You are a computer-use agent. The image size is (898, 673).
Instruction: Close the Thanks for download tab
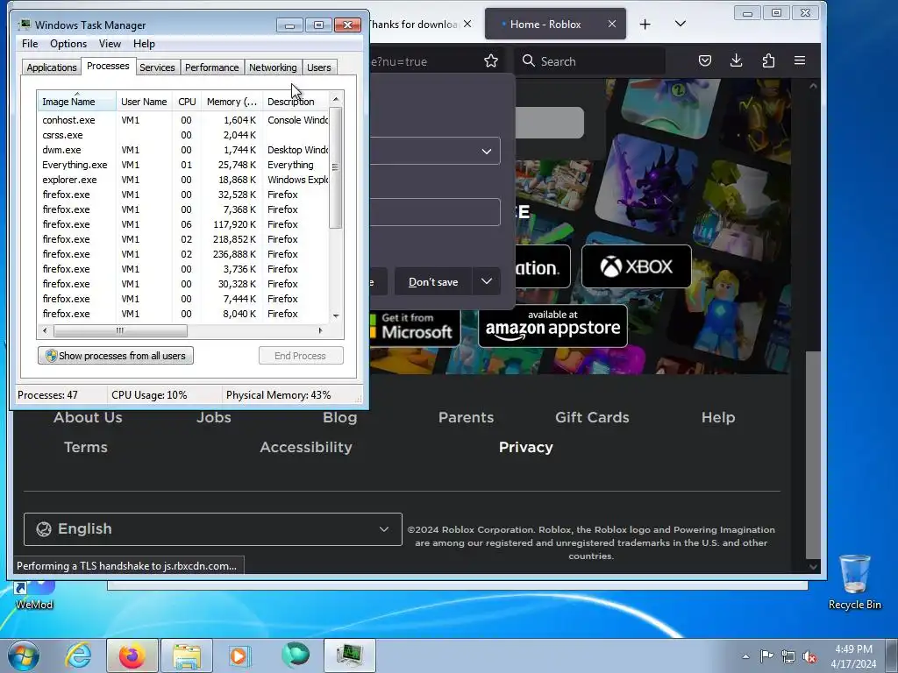tap(467, 24)
